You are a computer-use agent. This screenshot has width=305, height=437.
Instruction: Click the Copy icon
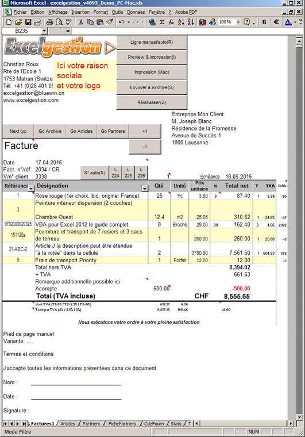pos(90,22)
